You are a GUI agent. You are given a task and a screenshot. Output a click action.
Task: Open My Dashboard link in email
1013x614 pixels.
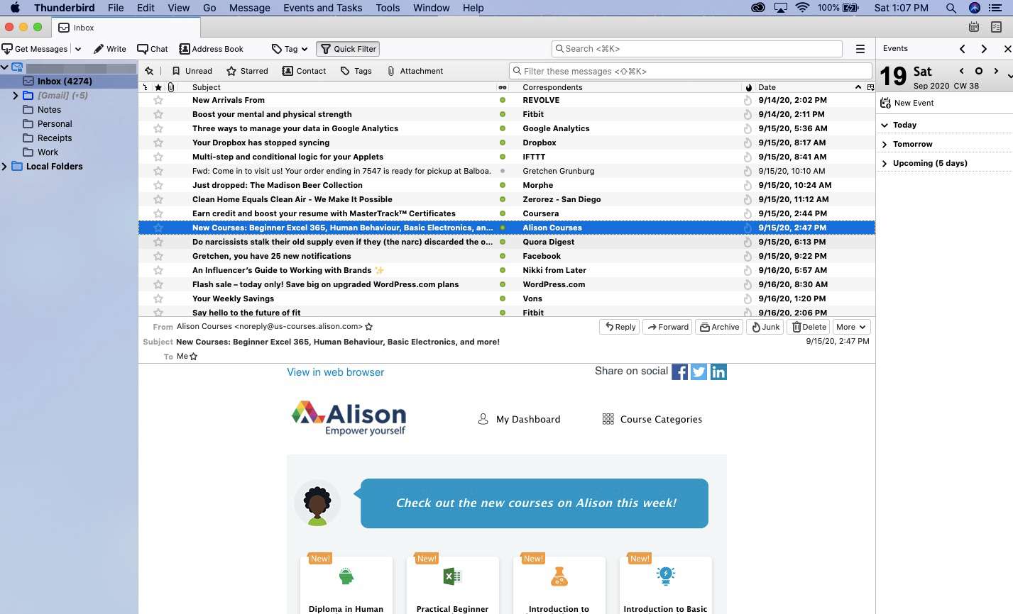point(519,419)
